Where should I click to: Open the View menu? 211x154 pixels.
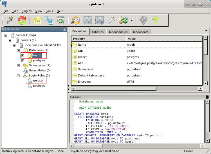click(x=39, y=11)
